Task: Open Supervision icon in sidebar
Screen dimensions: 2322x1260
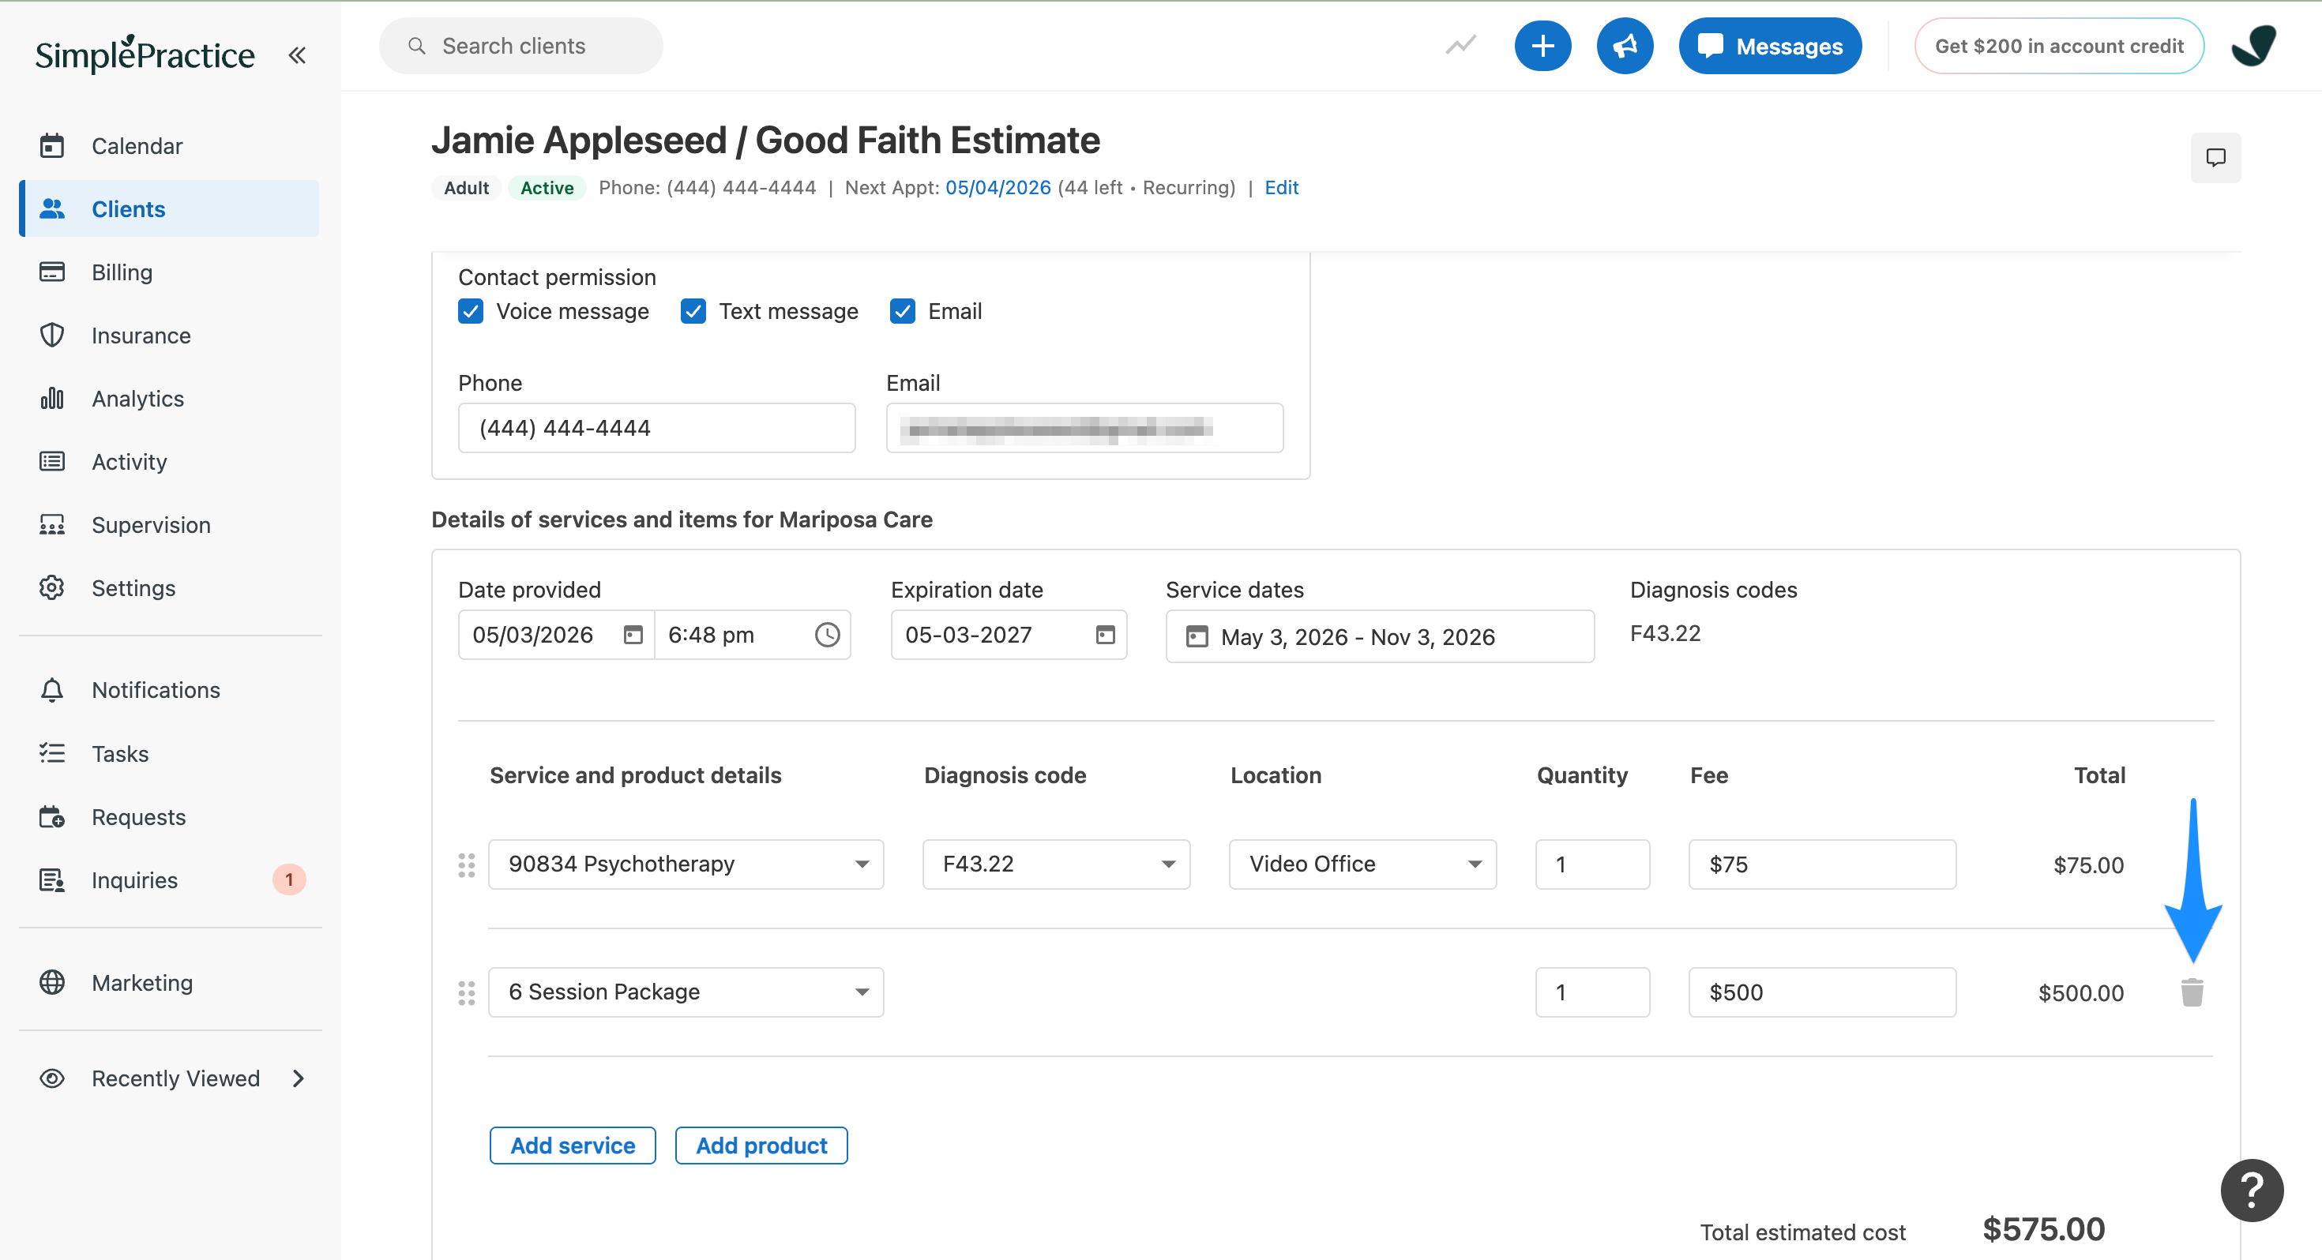Action: (x=52, y=524)
